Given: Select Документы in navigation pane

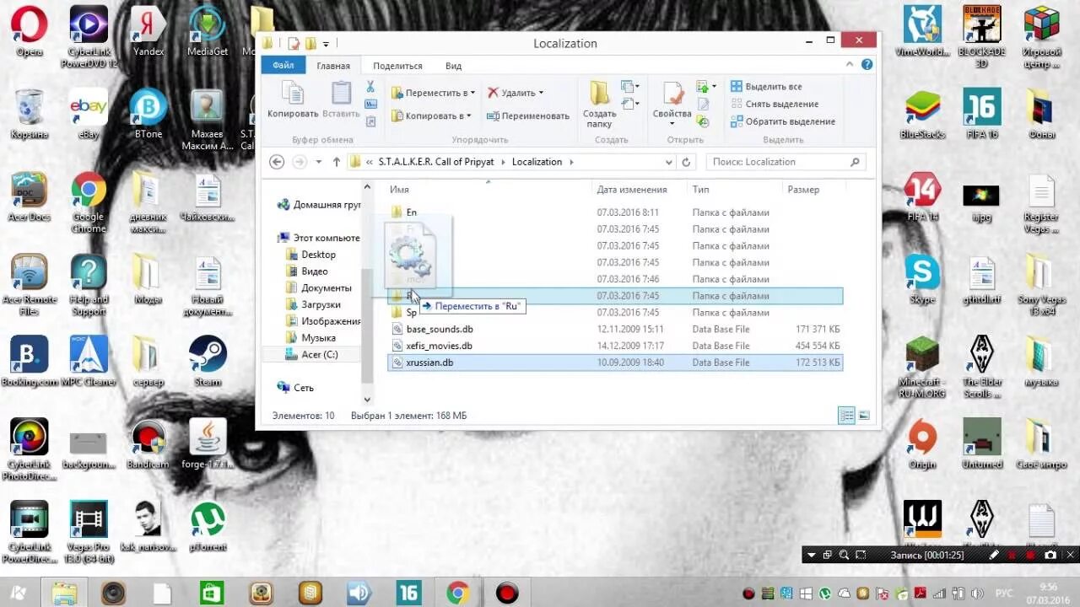Looking at the screenshot, I should point(326,288).
